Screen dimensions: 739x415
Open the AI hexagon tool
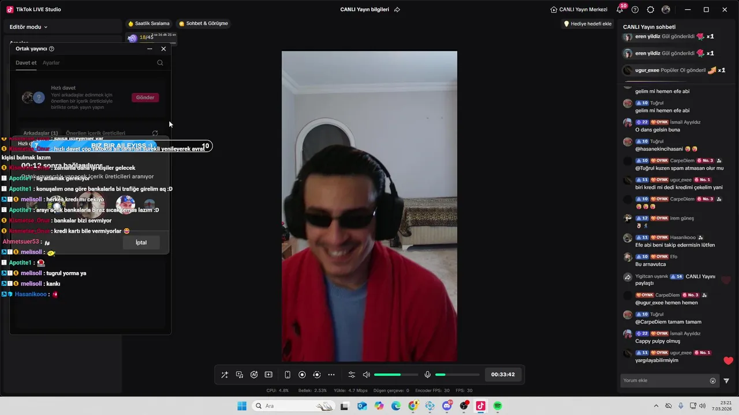(254, 375)
